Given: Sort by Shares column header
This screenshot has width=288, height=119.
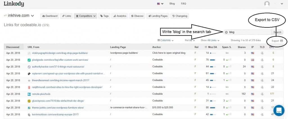Looking at the screenshot, I should click(242, 47).
